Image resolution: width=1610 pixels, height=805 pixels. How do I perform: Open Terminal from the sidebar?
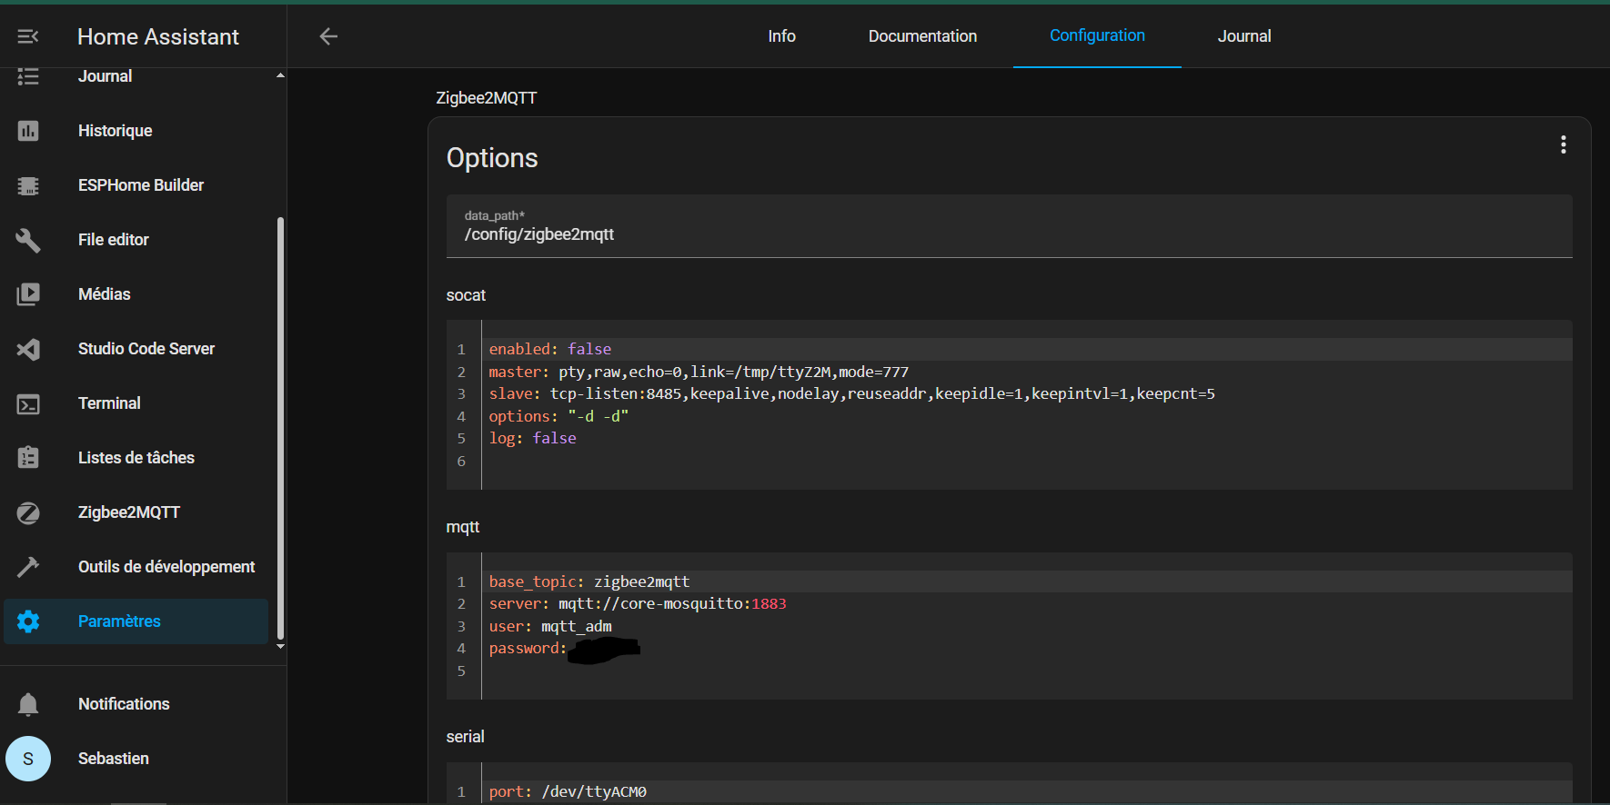[136, 403]
